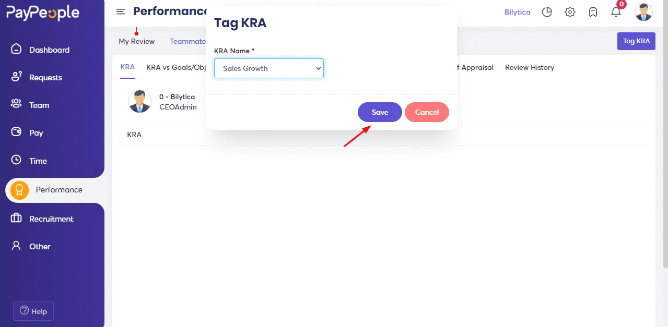Open the notifications bell icon
This screenshot has width=668, height=327.
click(616, 12)
